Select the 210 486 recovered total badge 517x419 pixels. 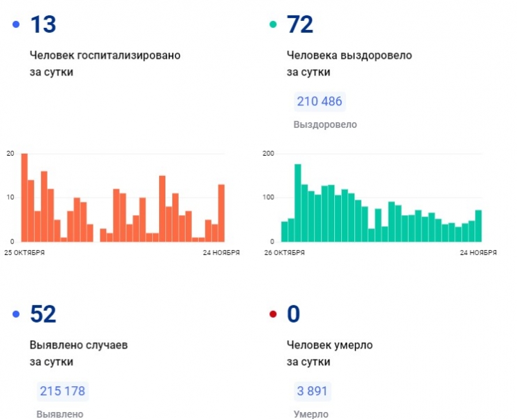coord(320,102)
